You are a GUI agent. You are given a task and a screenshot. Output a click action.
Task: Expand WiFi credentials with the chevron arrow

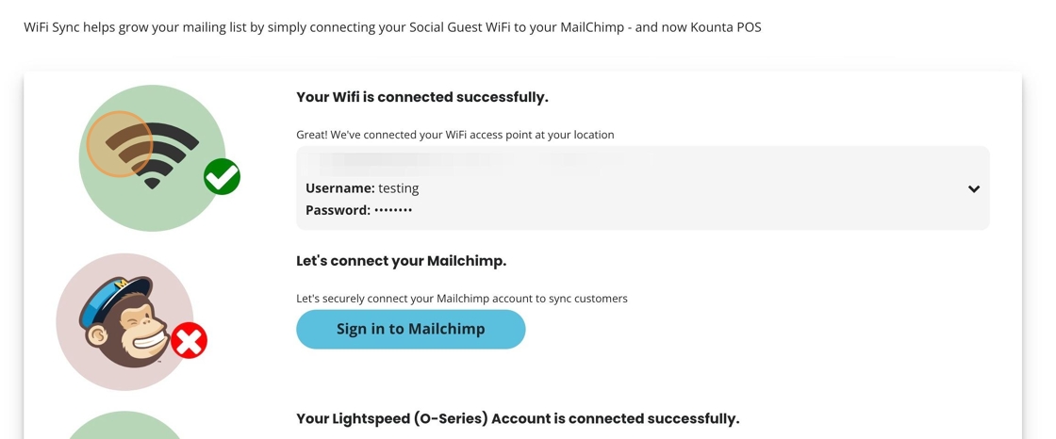click(x=974, y=189)
